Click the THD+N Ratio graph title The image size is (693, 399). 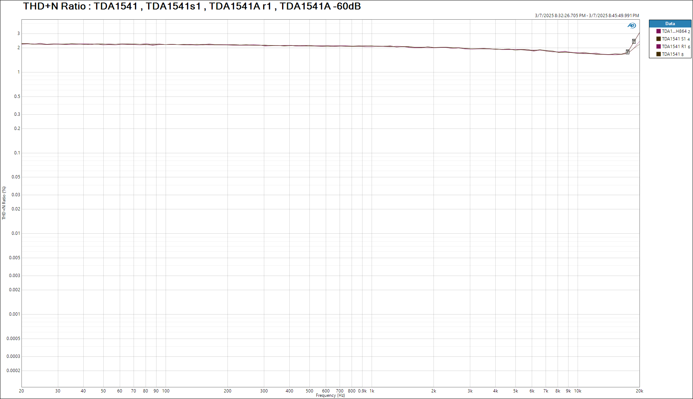click(x=192, y=6)
